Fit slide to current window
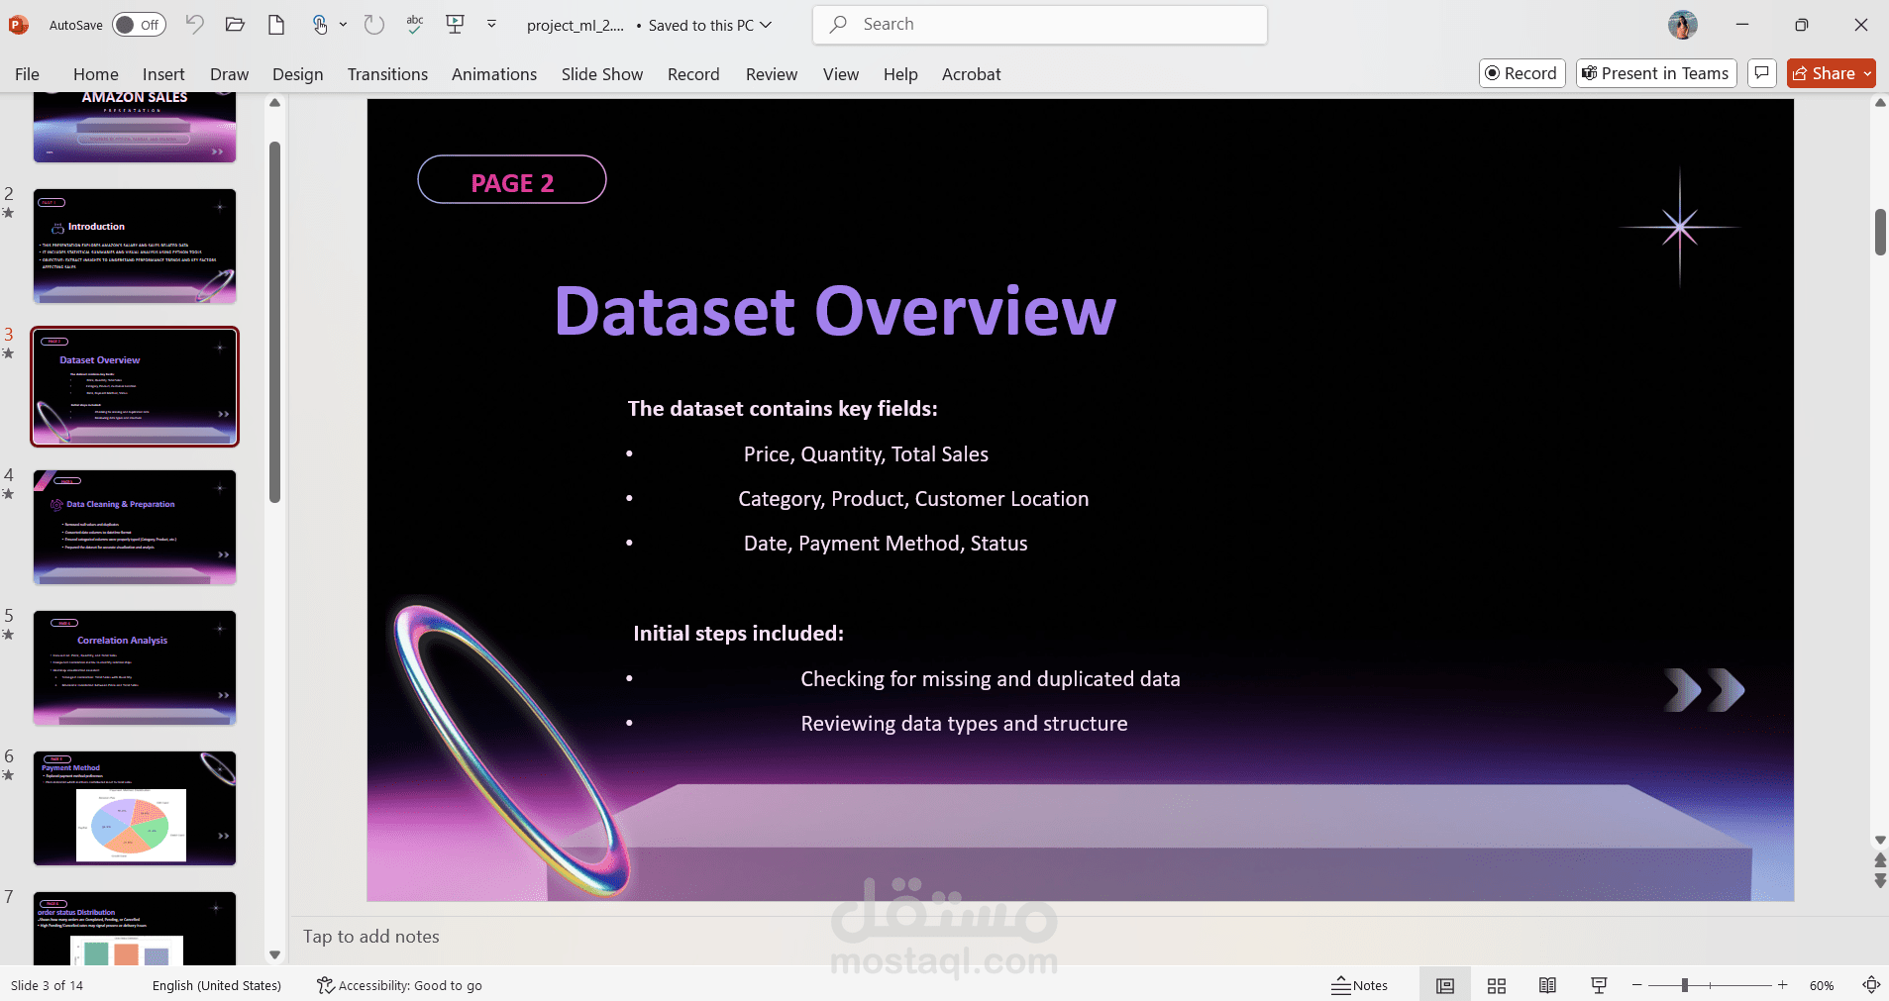Screen dimensions: 1889x1001 click(x=1870, y=985)
